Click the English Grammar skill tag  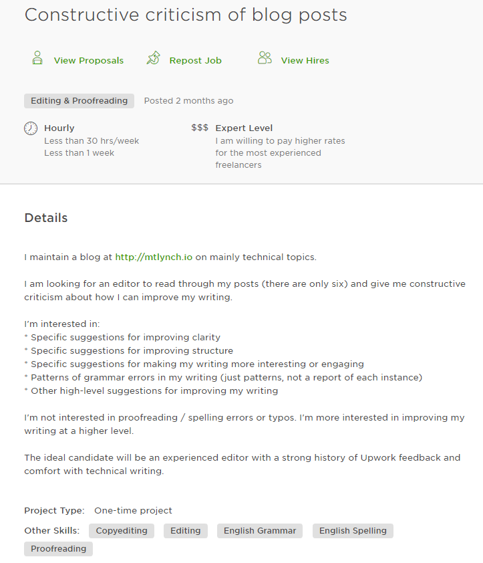[x=260, y=531]
